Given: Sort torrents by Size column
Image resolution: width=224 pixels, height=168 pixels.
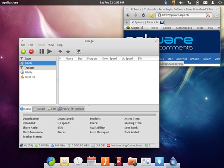Looking at the screenshot, I should coord(81,59).
